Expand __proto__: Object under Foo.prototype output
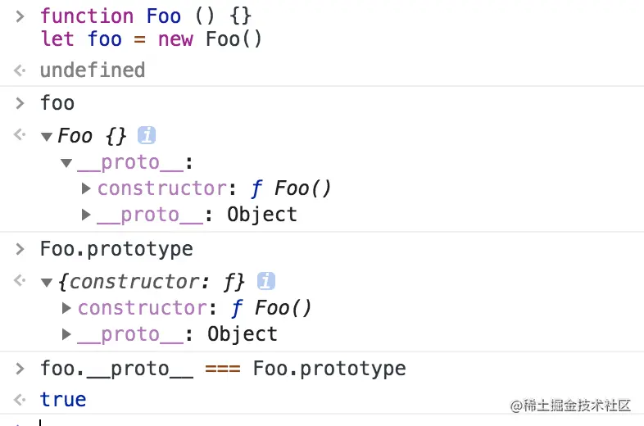 pyautogui.click(x=66, y=334)
